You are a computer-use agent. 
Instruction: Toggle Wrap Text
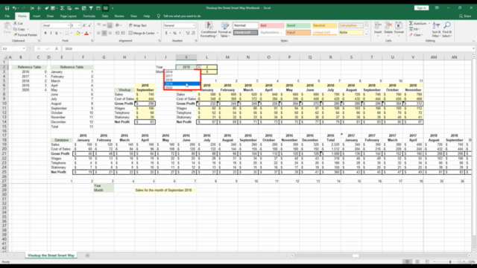pos(137,25)
